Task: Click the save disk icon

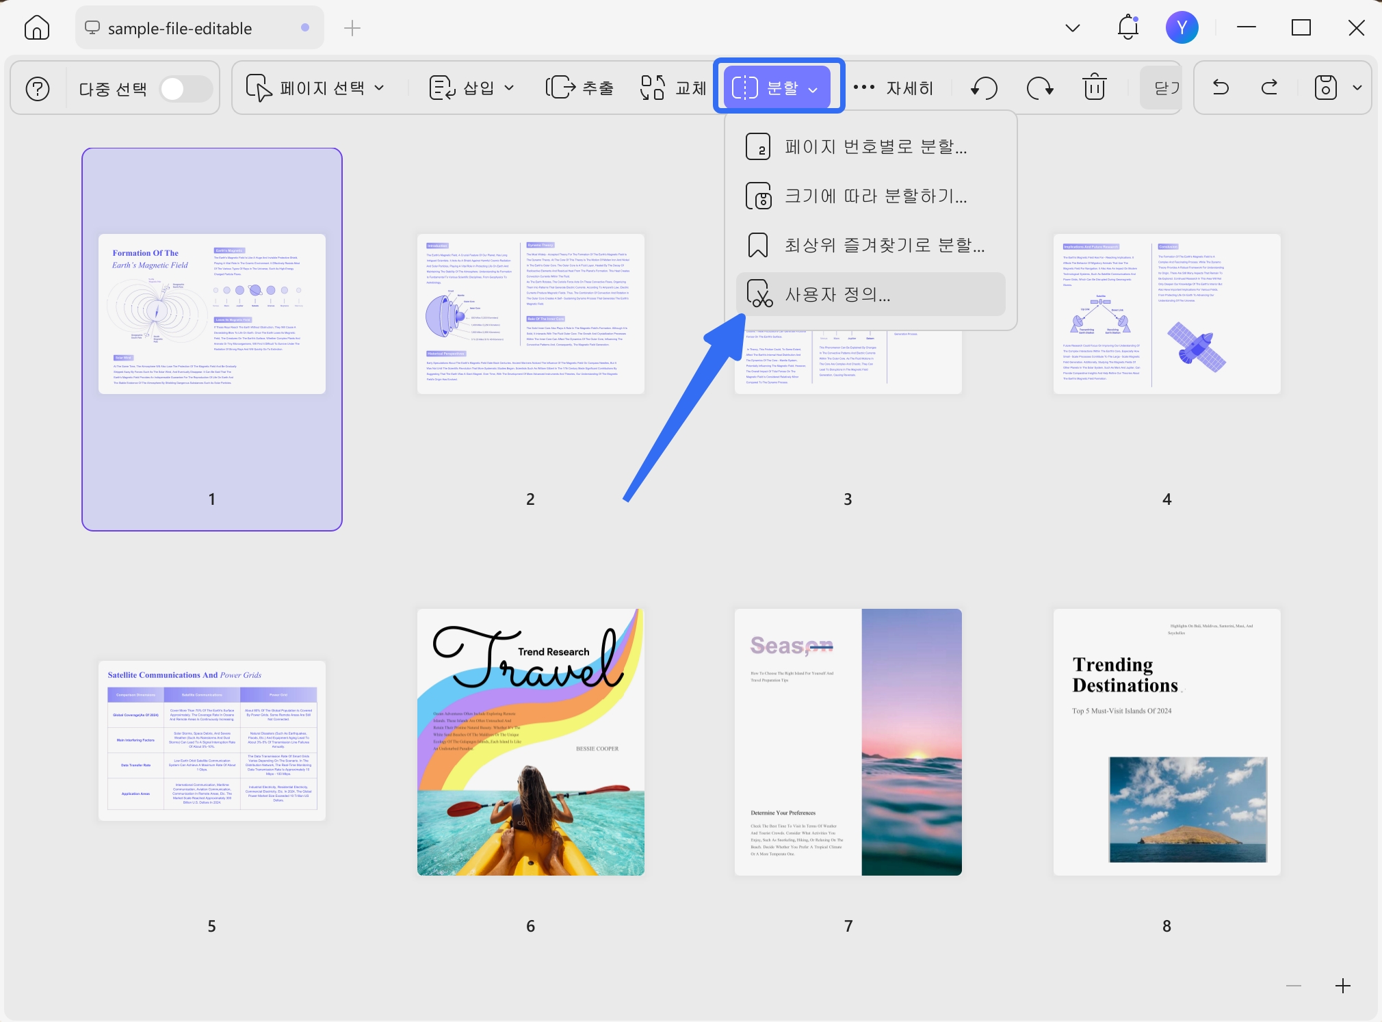Action: click(1325, 88)
